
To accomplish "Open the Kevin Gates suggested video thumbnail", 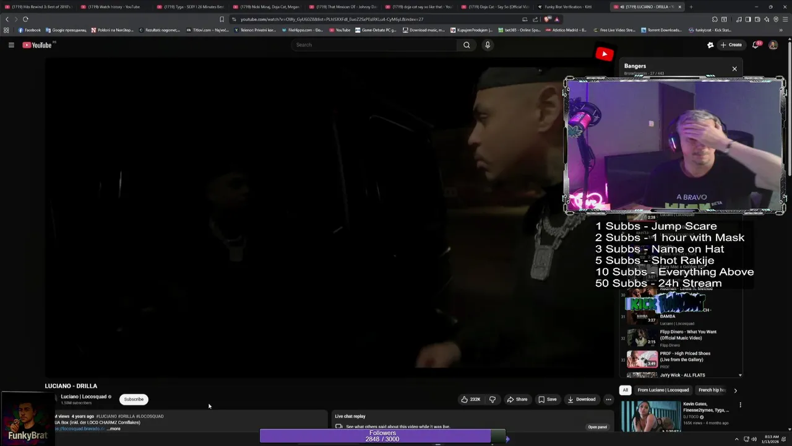I will pos(650,416).
